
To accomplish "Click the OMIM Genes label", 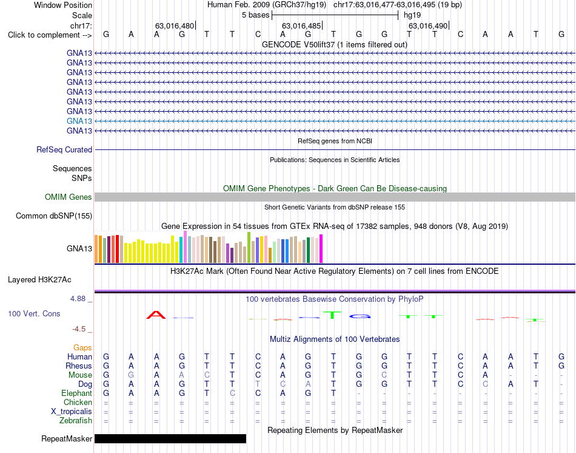I will [x=69, y=197].
